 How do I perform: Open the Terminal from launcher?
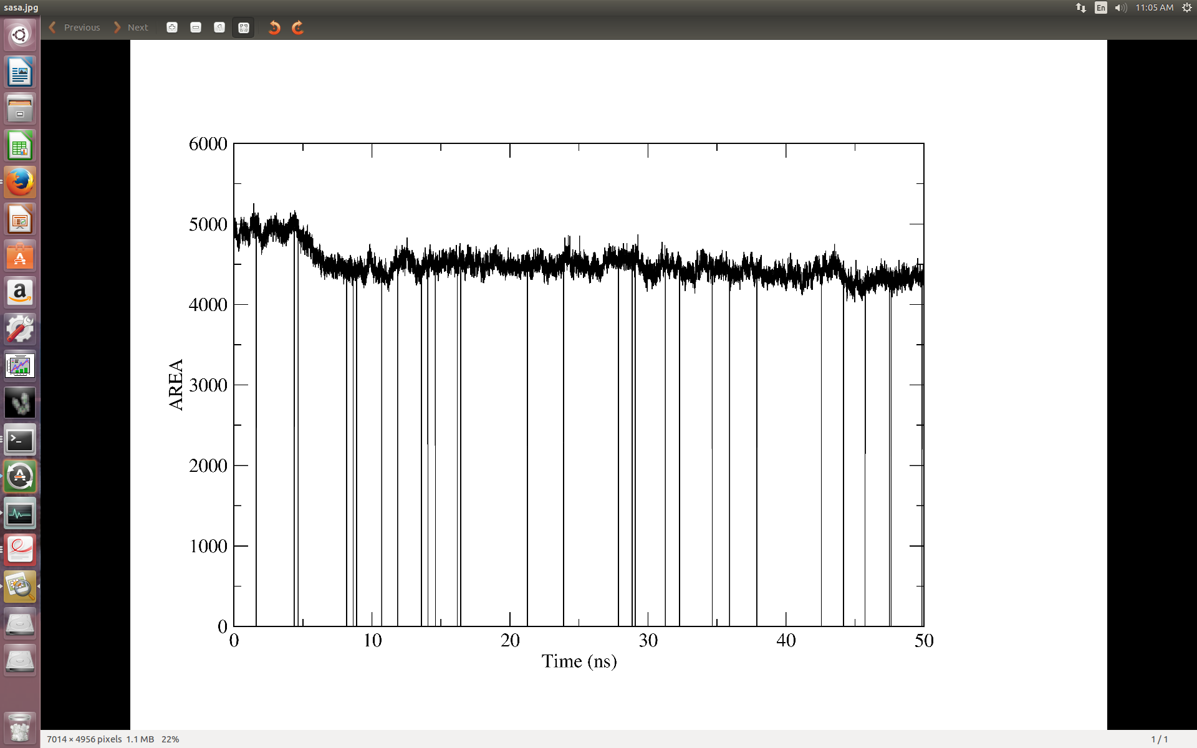(20, 441)
